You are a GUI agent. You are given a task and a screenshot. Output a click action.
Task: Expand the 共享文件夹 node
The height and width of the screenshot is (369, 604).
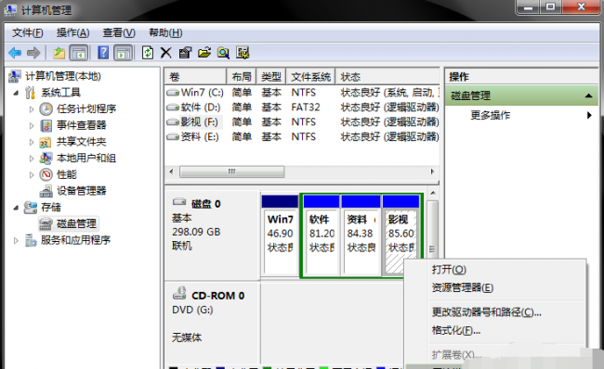[x=32, y=142]
